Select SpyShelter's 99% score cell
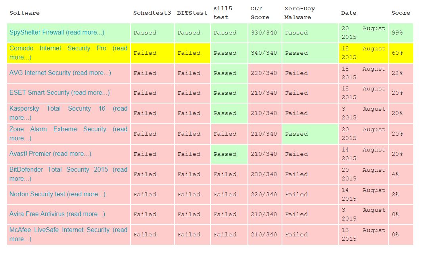422x255 pixels. point(397,33)
